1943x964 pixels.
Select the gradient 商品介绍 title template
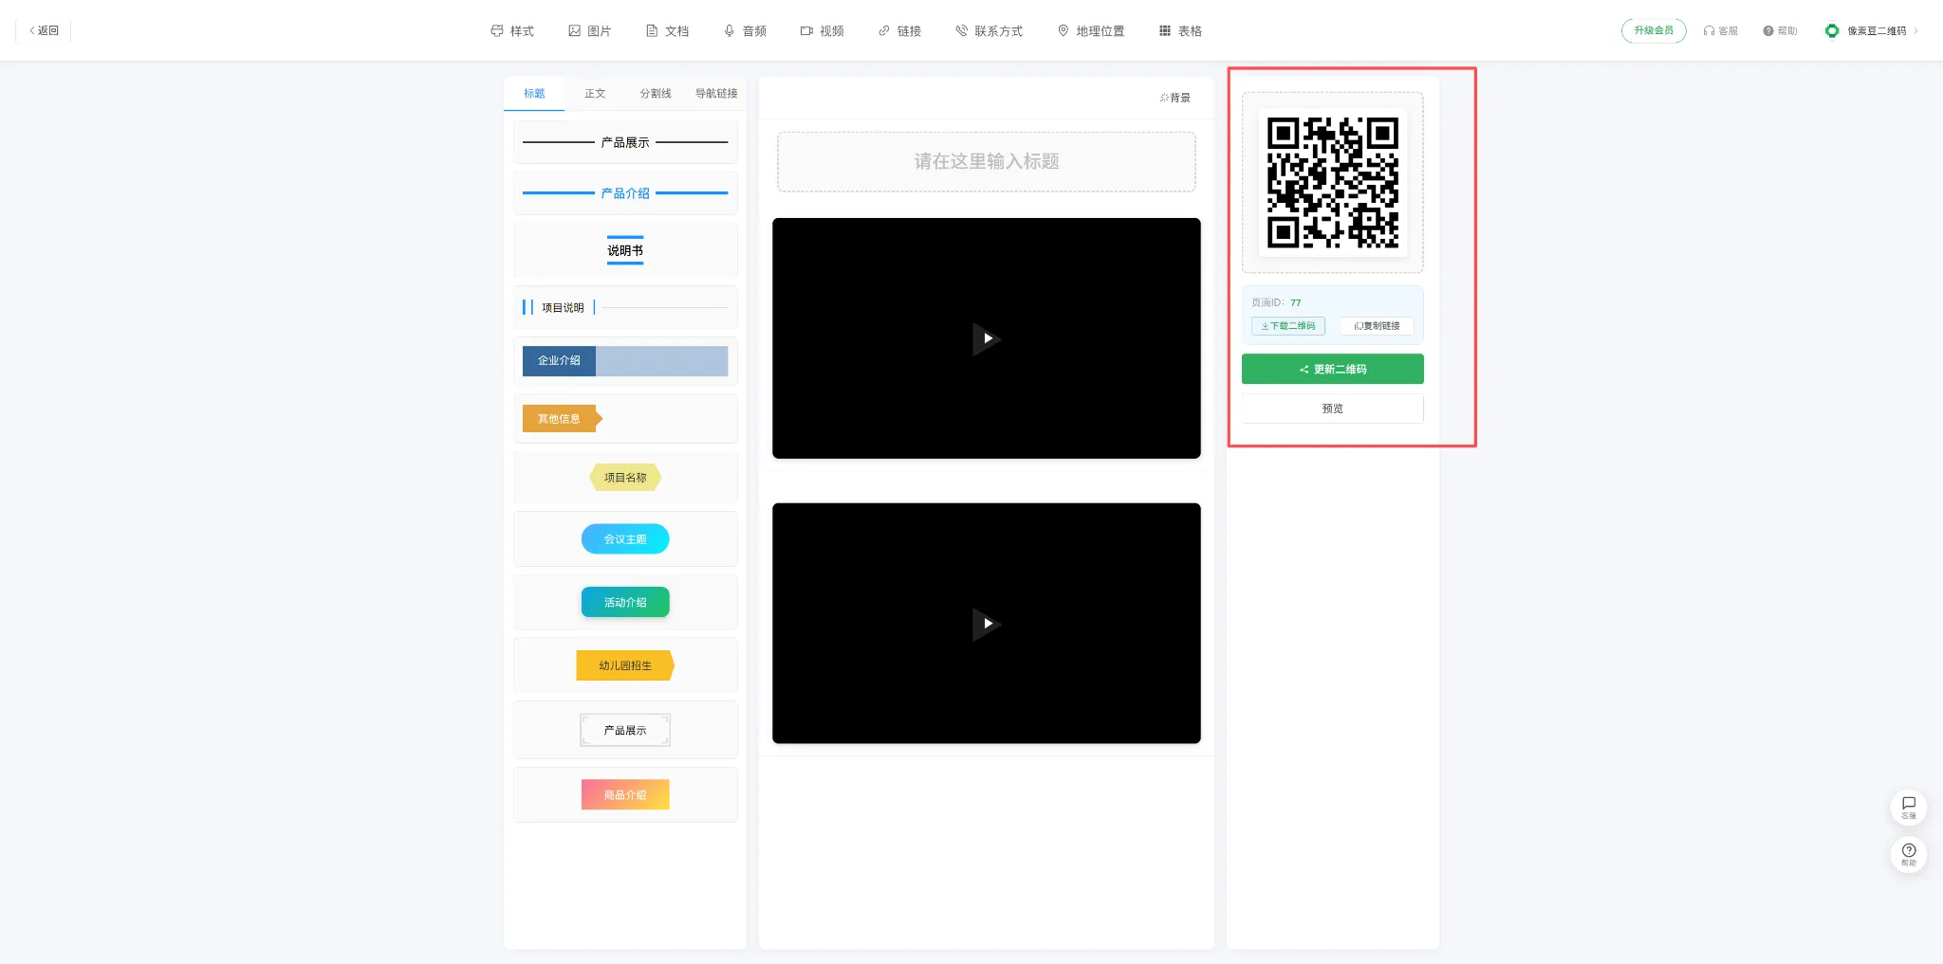point(625,794)
